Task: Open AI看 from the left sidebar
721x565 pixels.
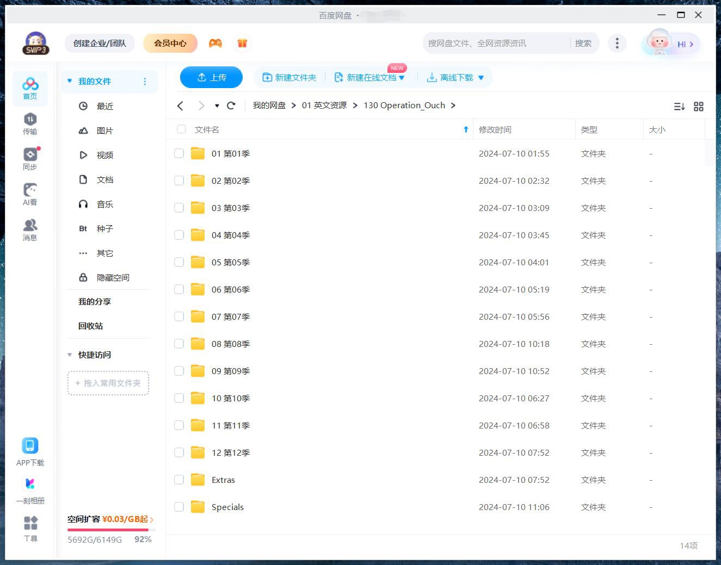Action: [30, 194]
